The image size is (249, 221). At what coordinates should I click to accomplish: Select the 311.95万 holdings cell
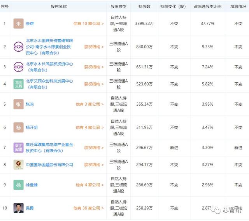[x=144, y=127]
